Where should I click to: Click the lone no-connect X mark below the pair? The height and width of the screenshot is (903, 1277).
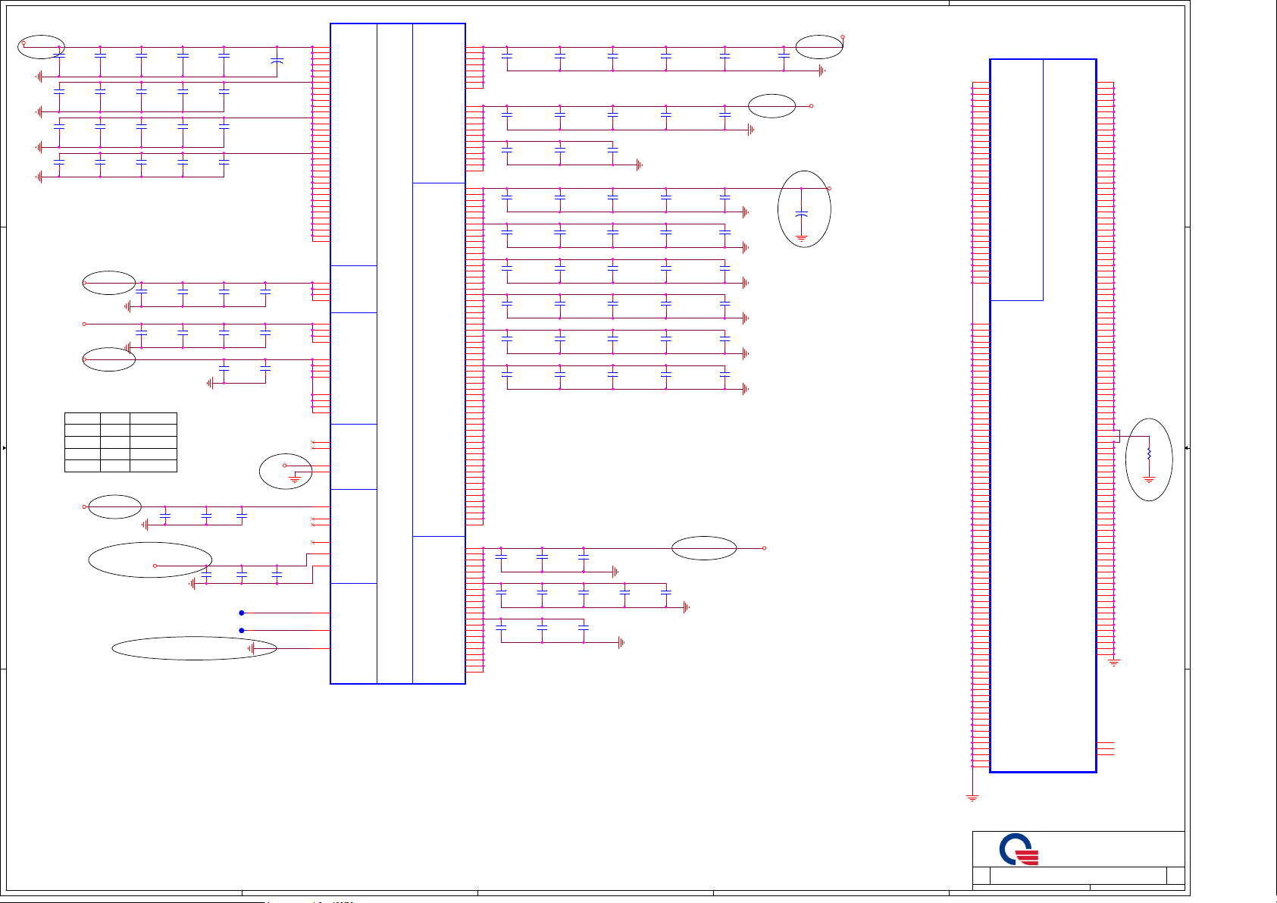coord(313,542)
